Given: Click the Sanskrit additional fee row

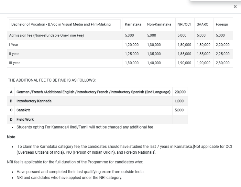Looking at the screenshot, I should coord(23,110).
